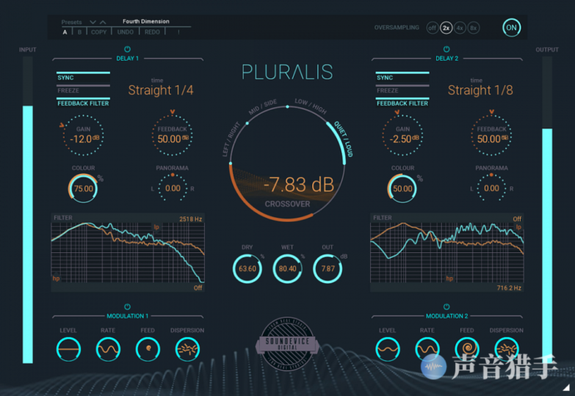Click the COPY button
The image size is (575, 396).
[x=98, y=32]
